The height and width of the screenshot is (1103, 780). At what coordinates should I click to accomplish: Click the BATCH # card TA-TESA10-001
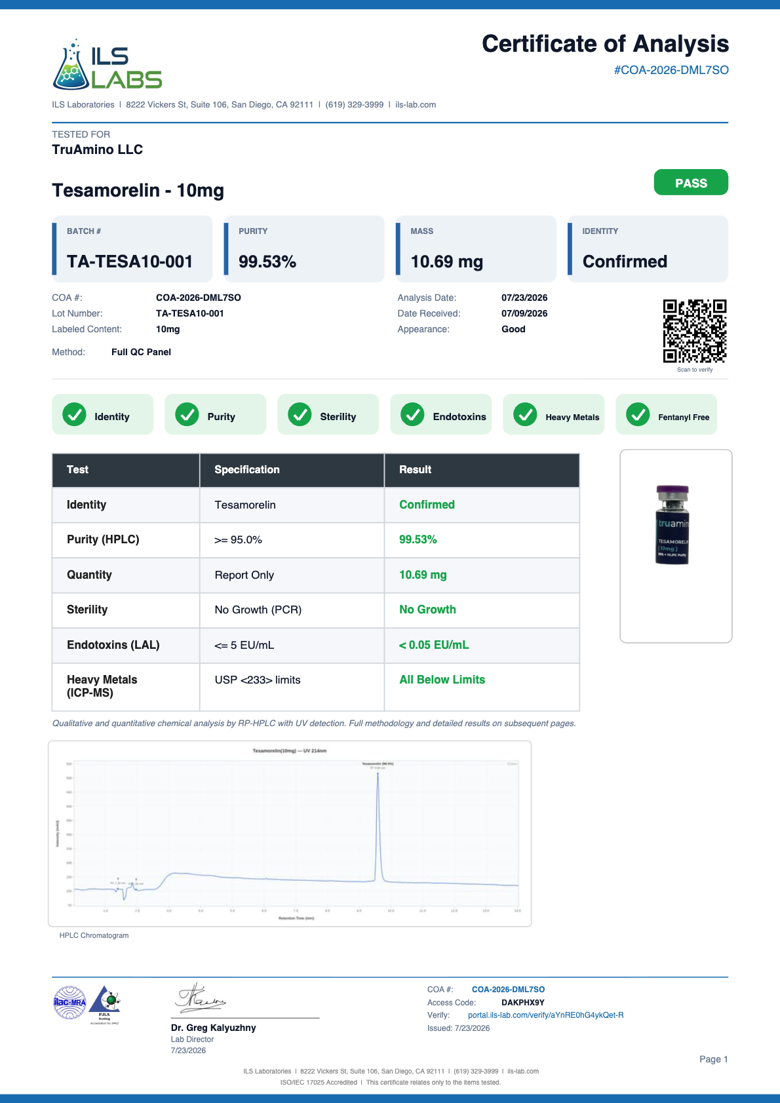click(132, 249)
